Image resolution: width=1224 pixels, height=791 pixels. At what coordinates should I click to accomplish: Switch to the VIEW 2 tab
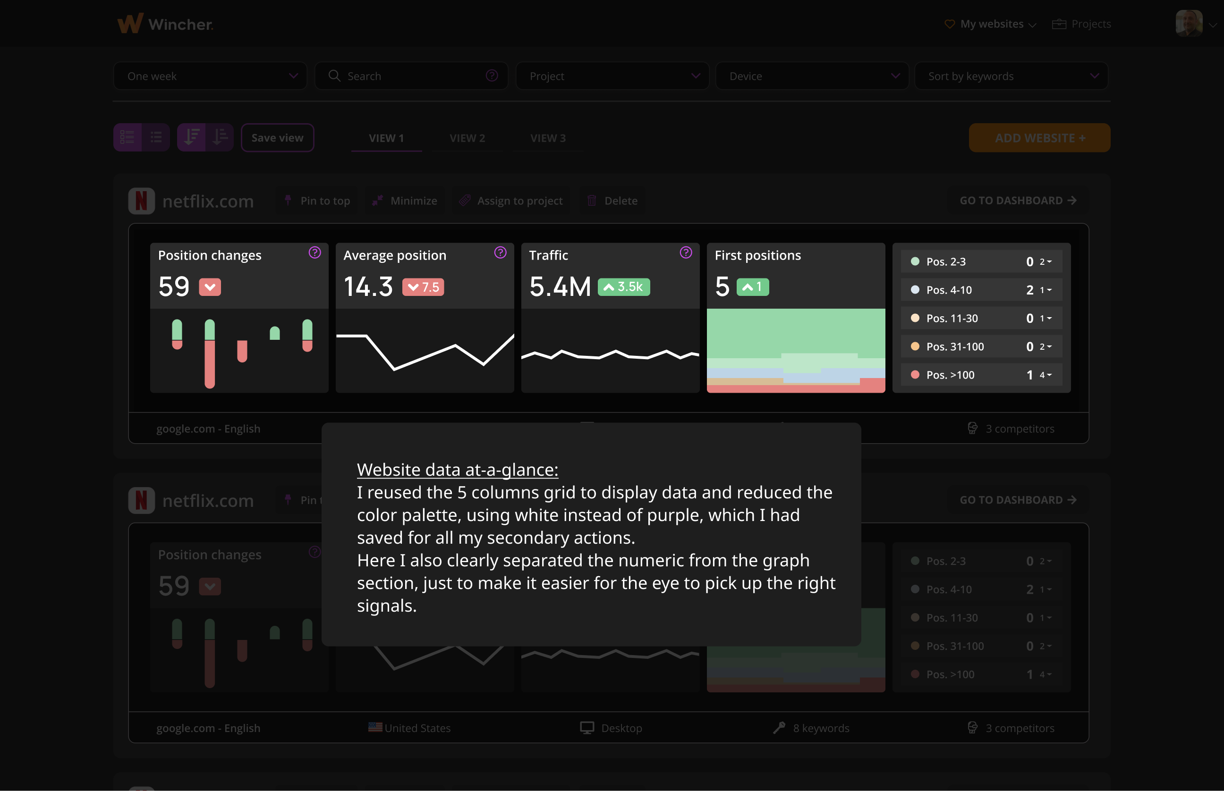(x=467, y=138)
